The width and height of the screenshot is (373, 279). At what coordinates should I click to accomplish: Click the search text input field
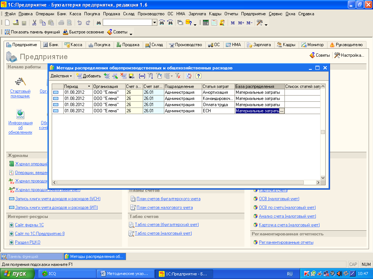[x=127, y=23]
